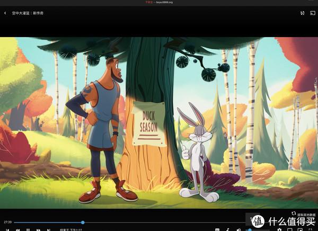Fast-forward the video
Image resolution: width=318 pixels, height=231 pixels.
tap(38, 230)
